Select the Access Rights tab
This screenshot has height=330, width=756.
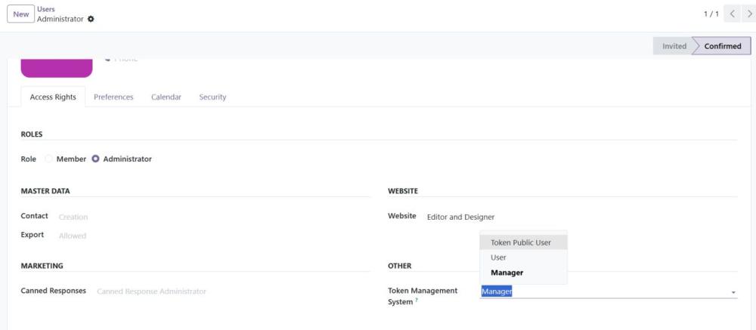coord(53,97)
